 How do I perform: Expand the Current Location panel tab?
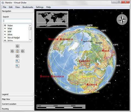click(17, 104)
